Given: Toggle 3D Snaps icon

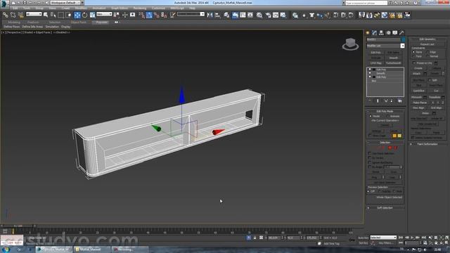Looking at the screenshot, I should [x=142, y=15].
